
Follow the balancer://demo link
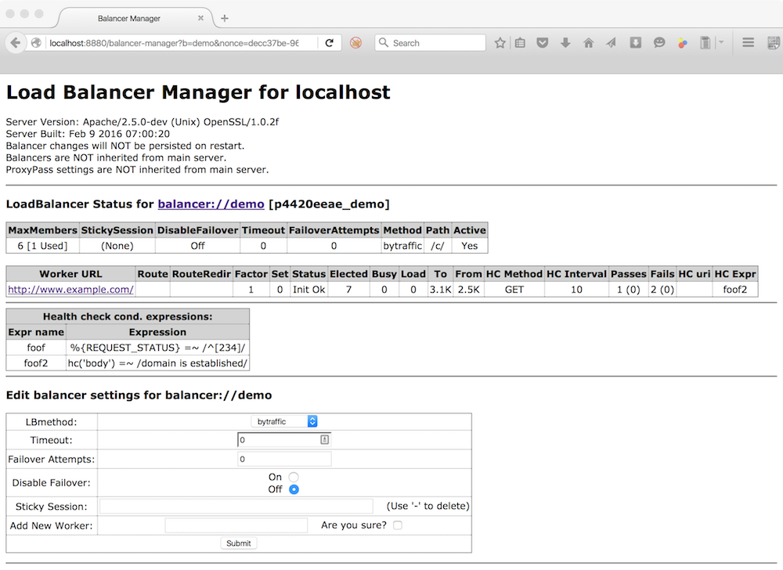(210, 204)
